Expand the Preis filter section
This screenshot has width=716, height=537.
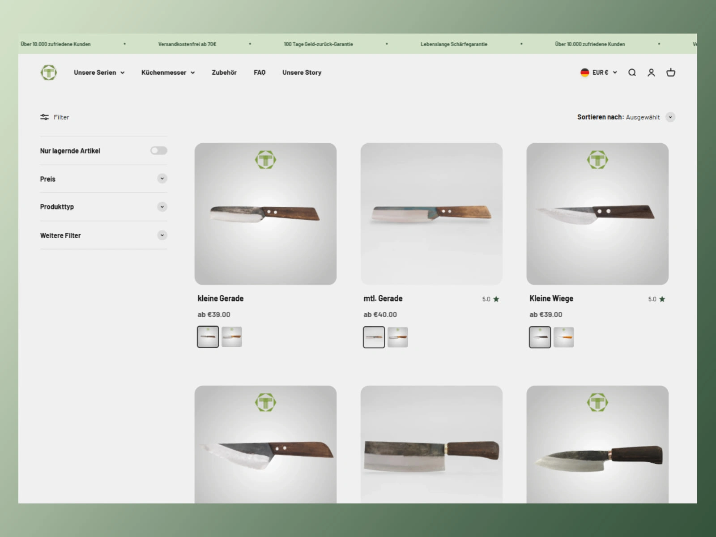pos(103,179)
